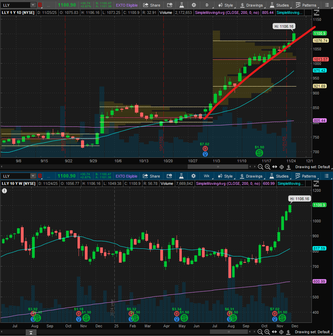The image size is (333, 336).
Task: Click the daily chart's $7.02 earnings phone icon
Action: click(205, 149)
